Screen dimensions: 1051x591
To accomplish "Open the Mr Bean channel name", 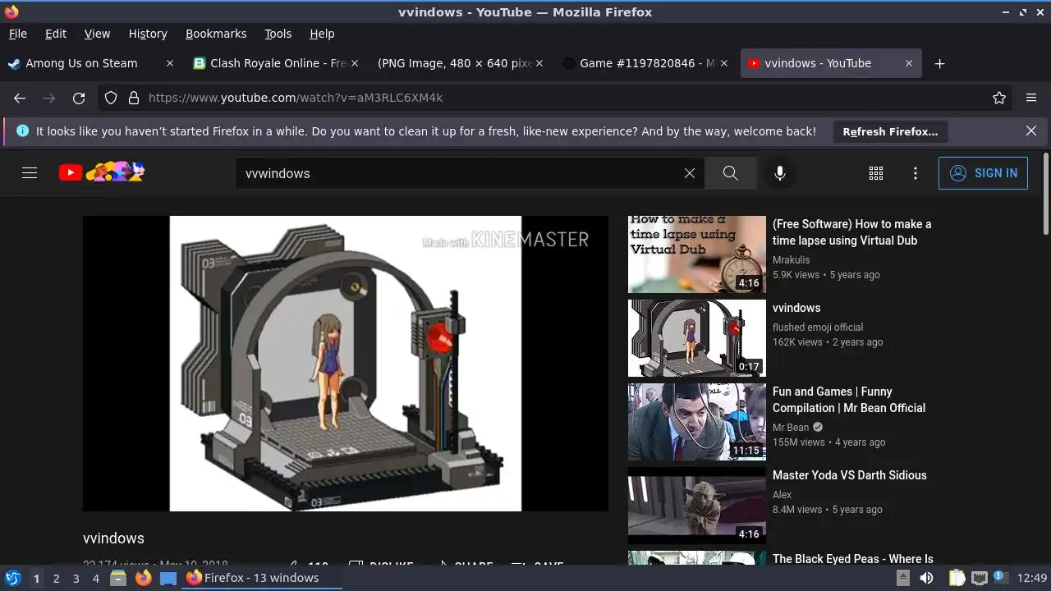I will 791,428.
